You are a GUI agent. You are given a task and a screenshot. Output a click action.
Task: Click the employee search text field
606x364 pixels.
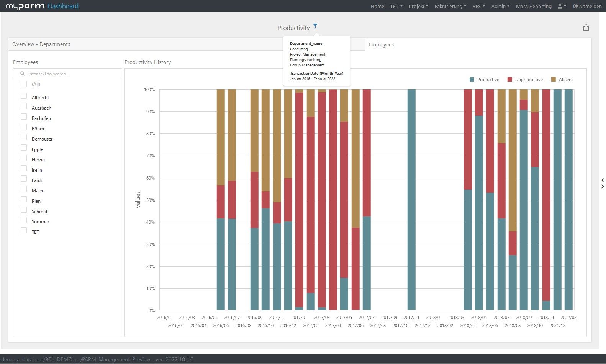(71, 74)
